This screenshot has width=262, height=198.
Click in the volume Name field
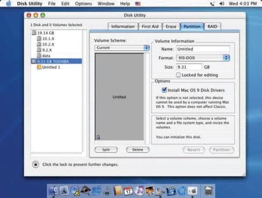pyautogui.click(x=203, y=49)
